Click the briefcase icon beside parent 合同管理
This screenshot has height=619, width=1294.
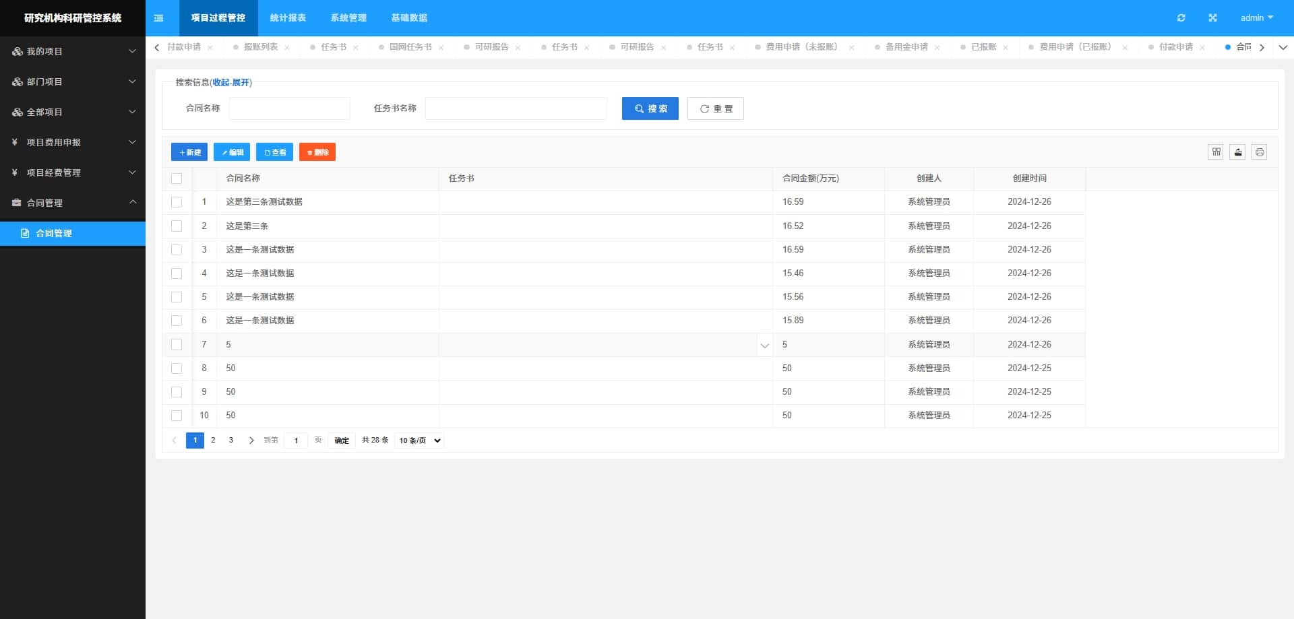[17, 203]
